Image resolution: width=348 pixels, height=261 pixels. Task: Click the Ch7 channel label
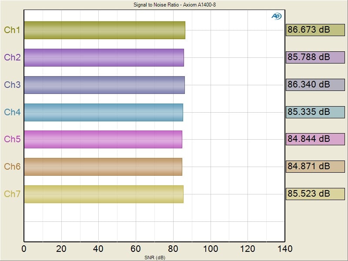pyautogui.click(x=12, y=194)
